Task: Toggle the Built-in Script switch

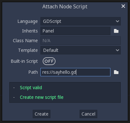Action: coord(49,61)
